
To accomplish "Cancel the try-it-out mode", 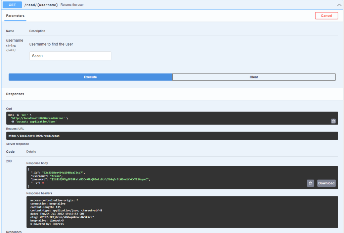I will [326, 15].
